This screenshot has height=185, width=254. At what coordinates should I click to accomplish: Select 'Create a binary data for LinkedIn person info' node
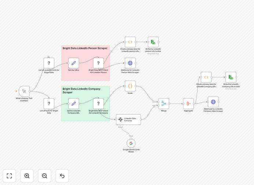pyautogui.click(x=130, y=42)
